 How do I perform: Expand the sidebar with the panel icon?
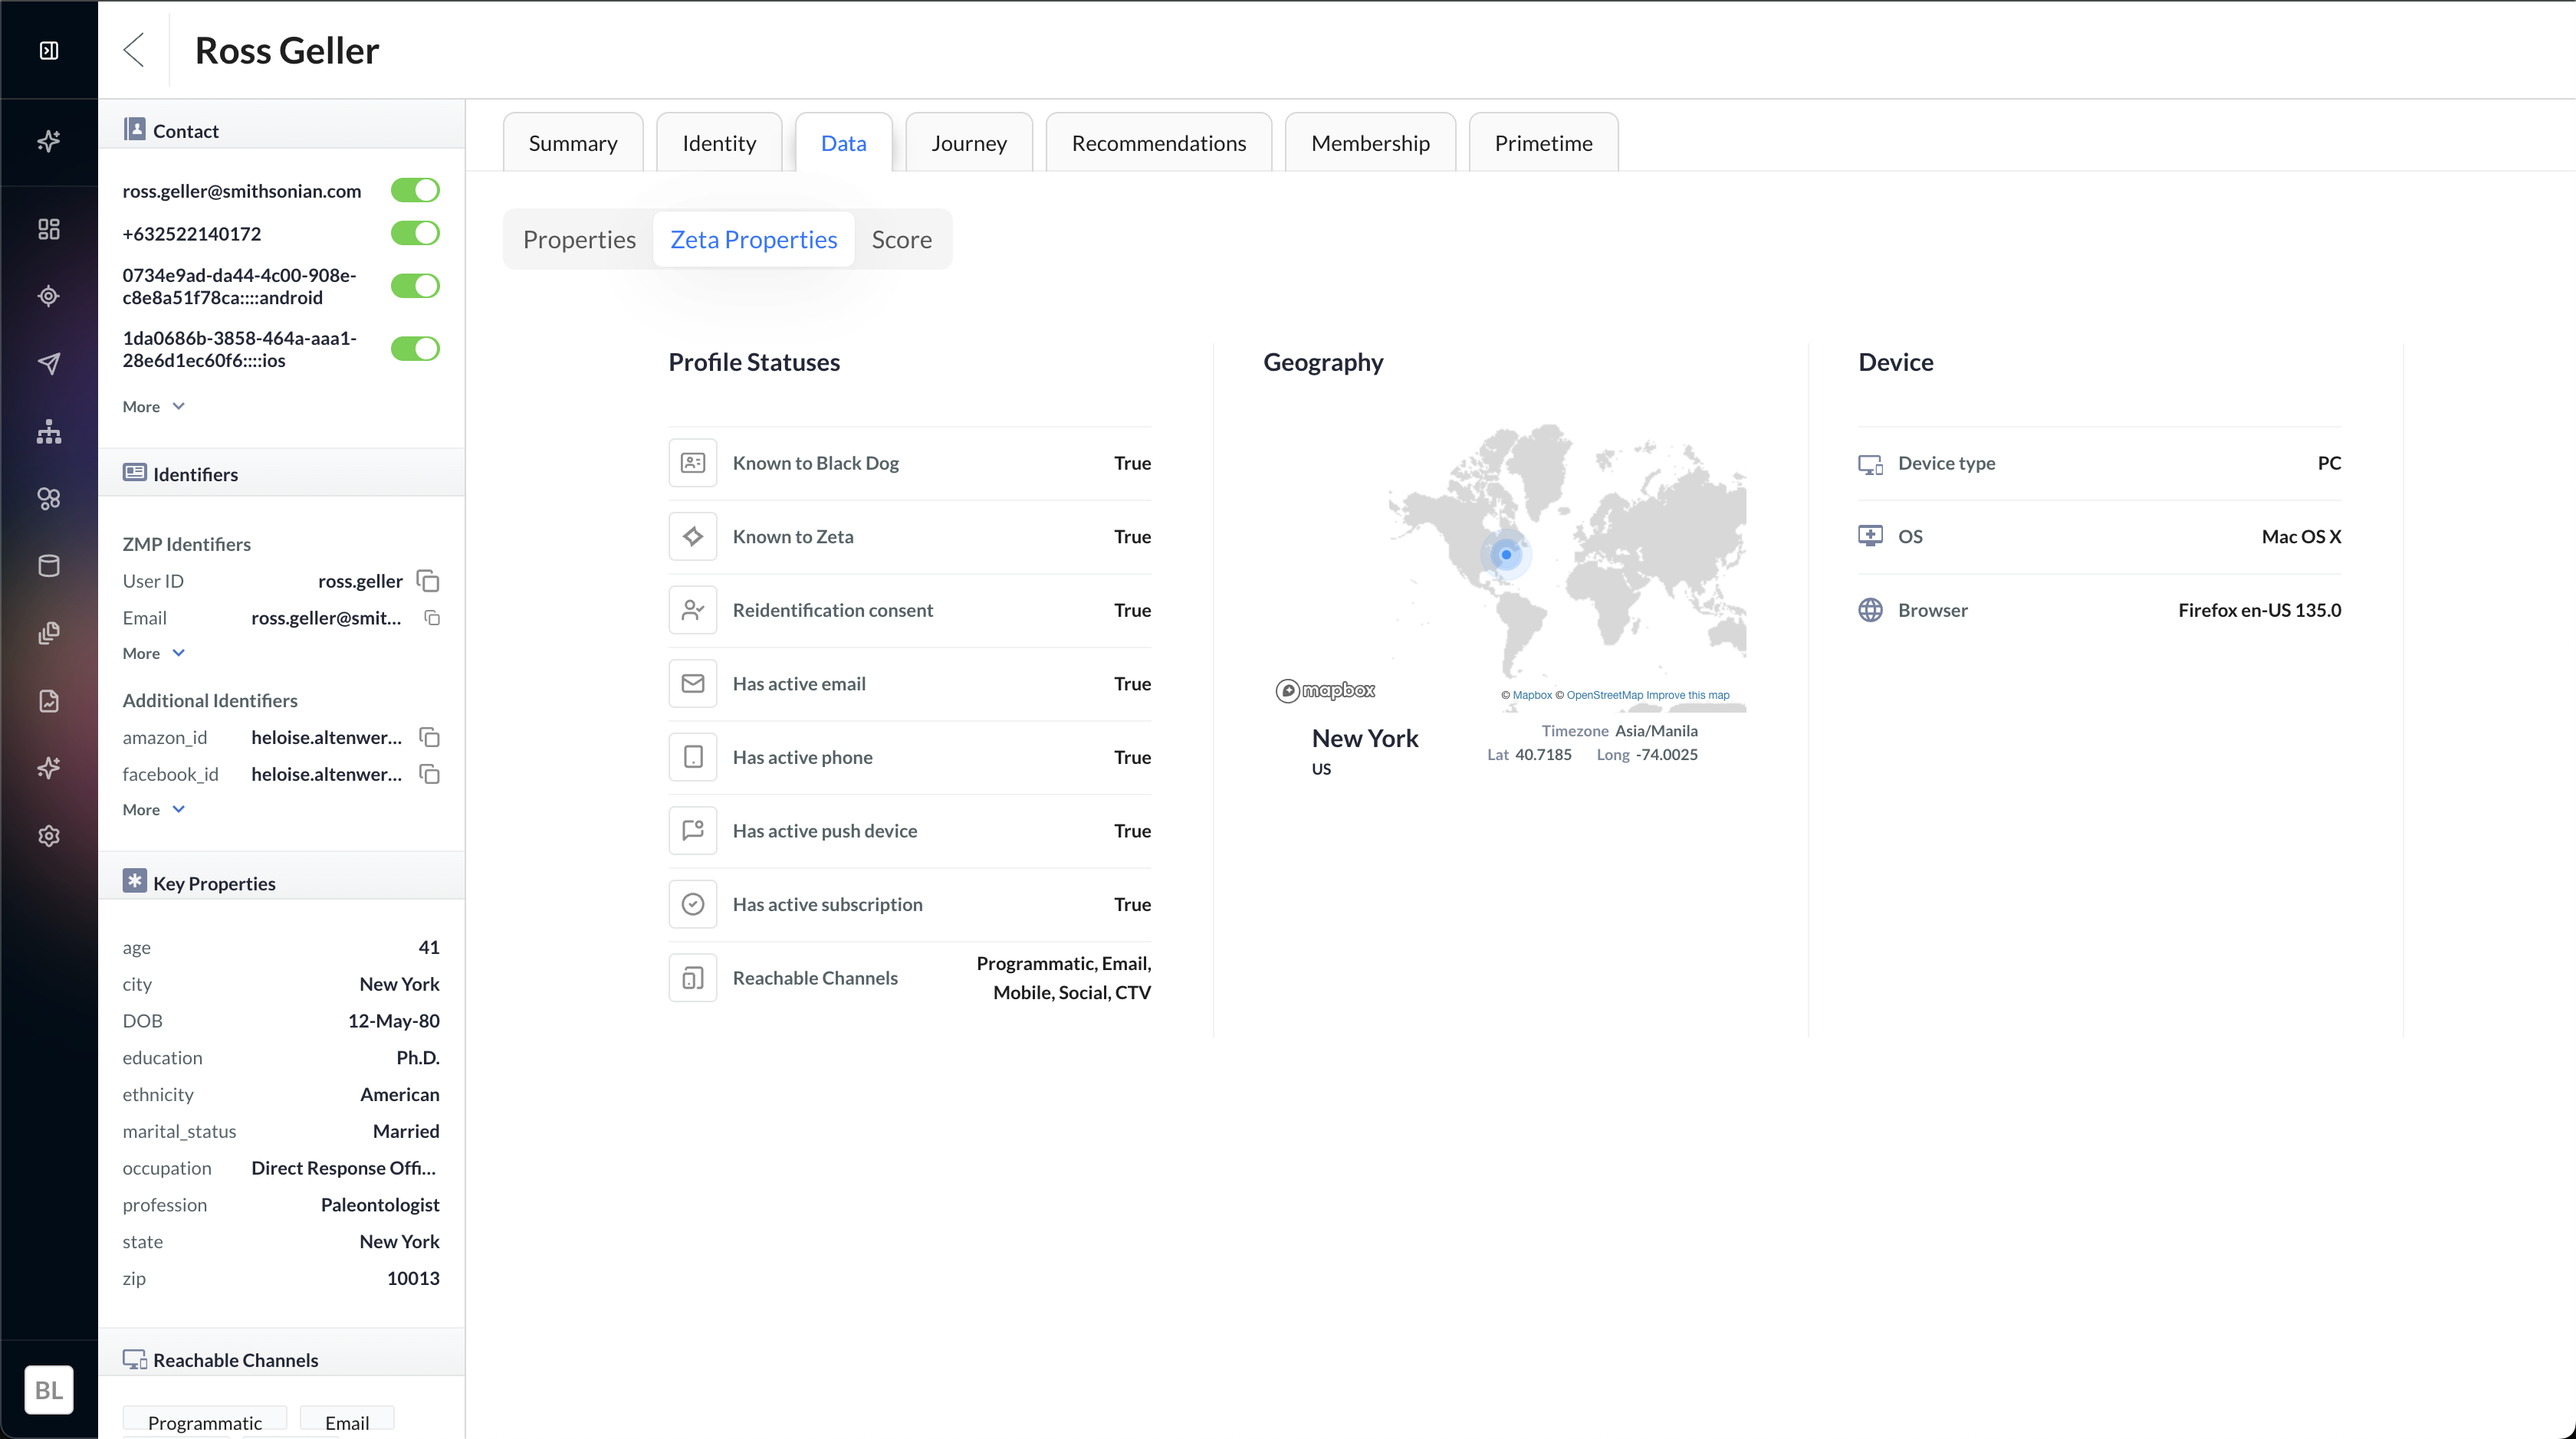pos(49,50)
